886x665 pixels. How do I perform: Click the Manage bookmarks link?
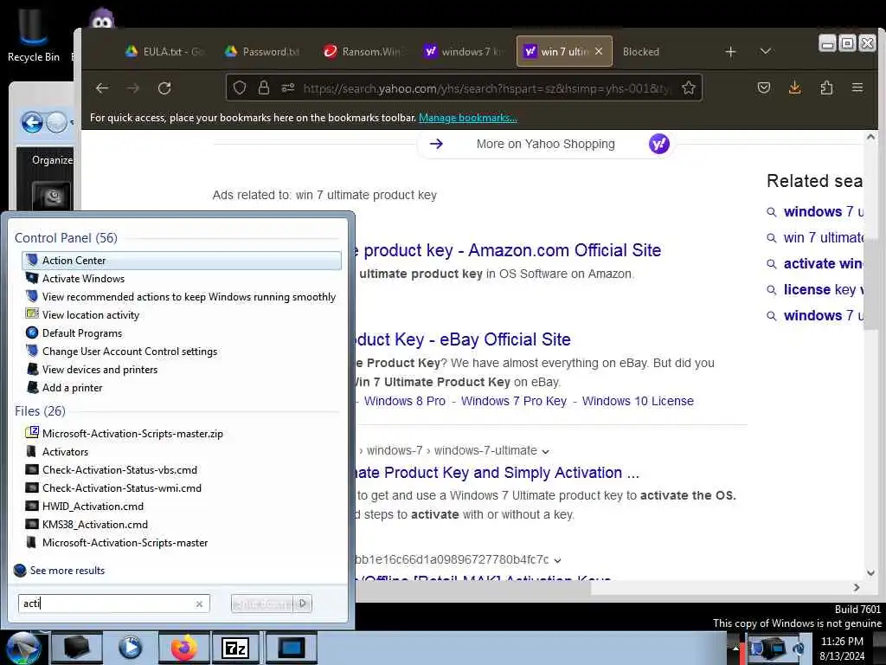tap(468, 118)
